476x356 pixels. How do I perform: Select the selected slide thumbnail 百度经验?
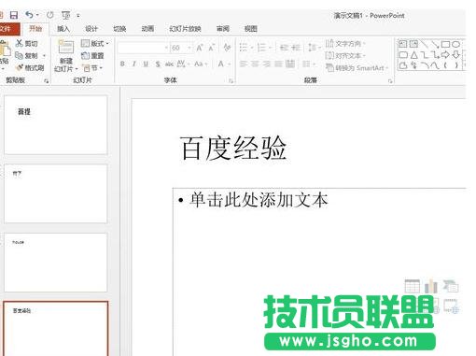56,328
